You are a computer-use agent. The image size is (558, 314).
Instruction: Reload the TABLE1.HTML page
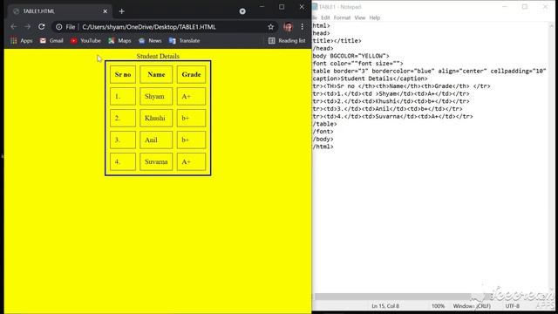coord(42,27)
